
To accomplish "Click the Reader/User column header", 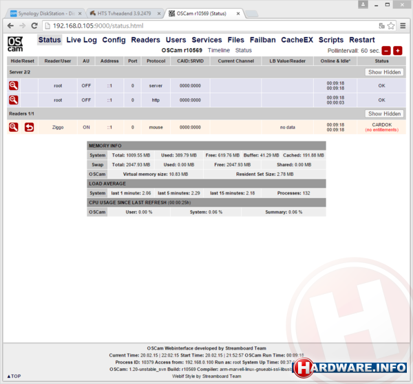I will tap(58, 61).
